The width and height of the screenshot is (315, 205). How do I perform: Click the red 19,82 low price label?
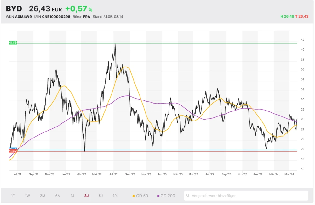coord(13,151)
